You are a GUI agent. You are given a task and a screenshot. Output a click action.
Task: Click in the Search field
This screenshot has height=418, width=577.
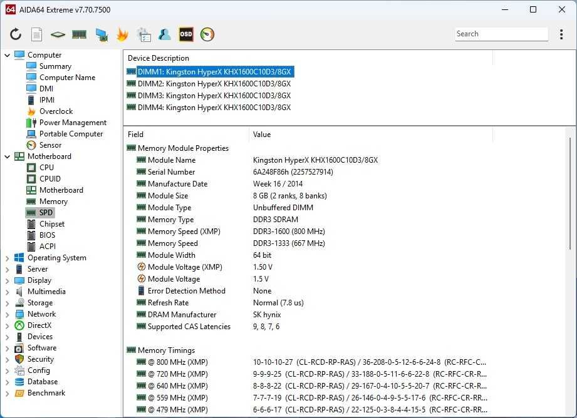tap(501, 34)
